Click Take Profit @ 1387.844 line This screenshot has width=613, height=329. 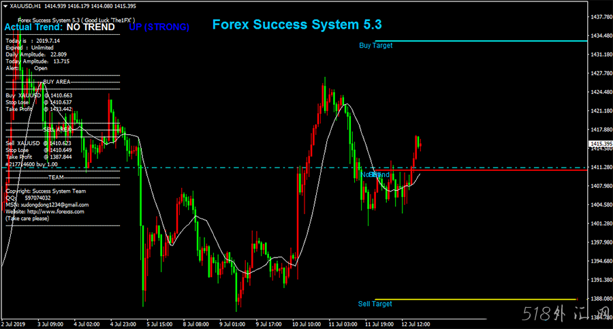[x=39, y=157]
